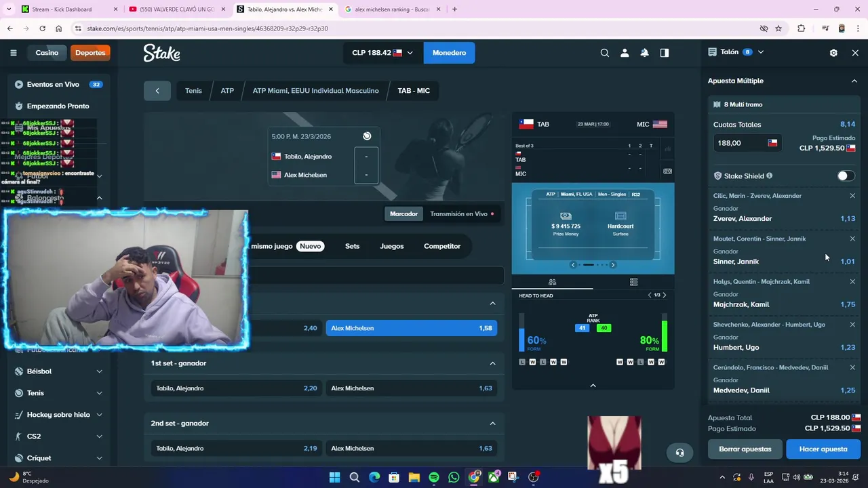The height and width of the screenshot is (488, 868).
Task: Collapse the 1st set - ganador market
Action: pos(492,363)
